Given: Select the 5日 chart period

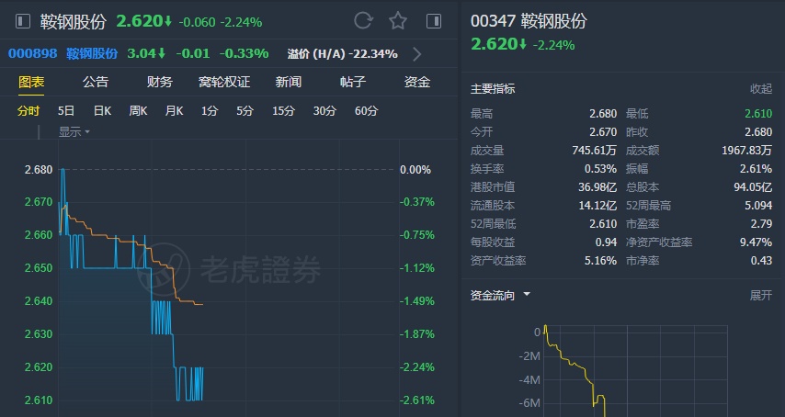Looking at the screenshot, I should point(66,111).
